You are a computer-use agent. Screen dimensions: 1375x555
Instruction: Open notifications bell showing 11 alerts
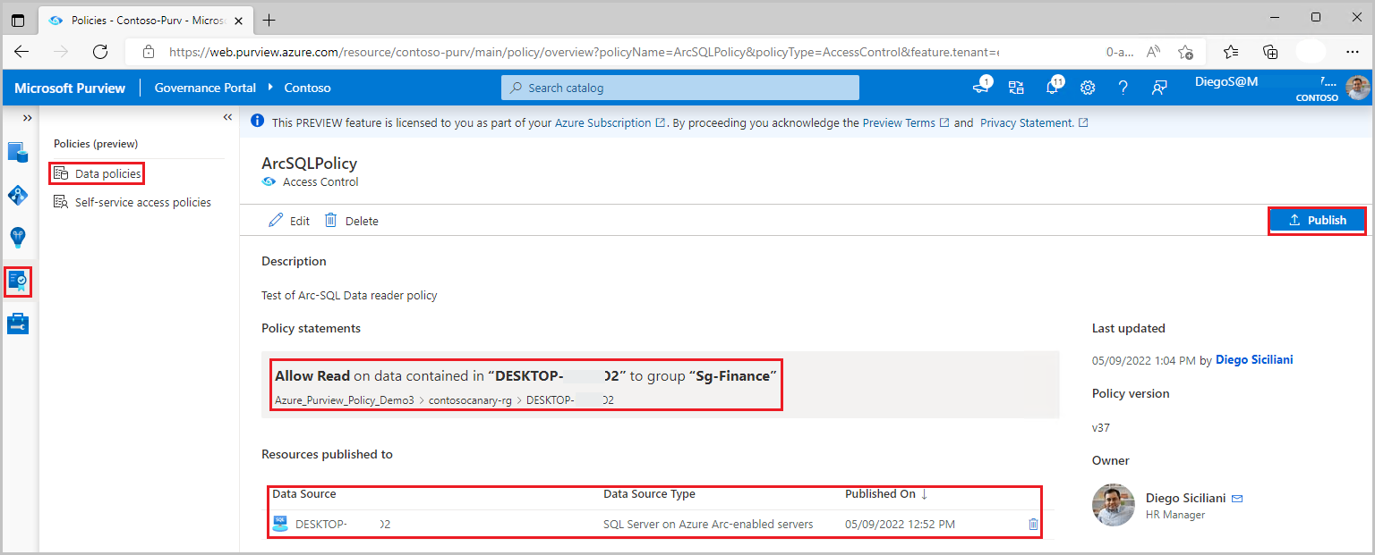click(1051, 87)
